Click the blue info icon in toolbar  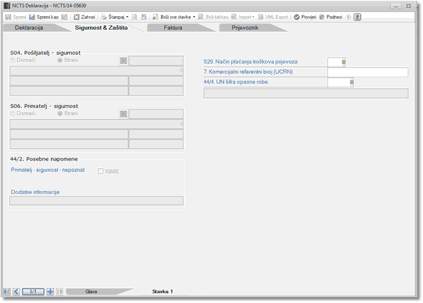348,17
